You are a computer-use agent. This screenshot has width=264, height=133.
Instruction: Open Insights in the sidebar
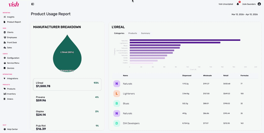coord(11,17)
